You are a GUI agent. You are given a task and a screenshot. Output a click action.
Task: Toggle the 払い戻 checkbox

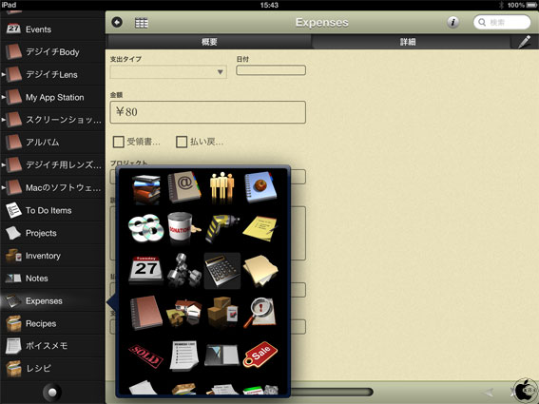pos(182,142)
